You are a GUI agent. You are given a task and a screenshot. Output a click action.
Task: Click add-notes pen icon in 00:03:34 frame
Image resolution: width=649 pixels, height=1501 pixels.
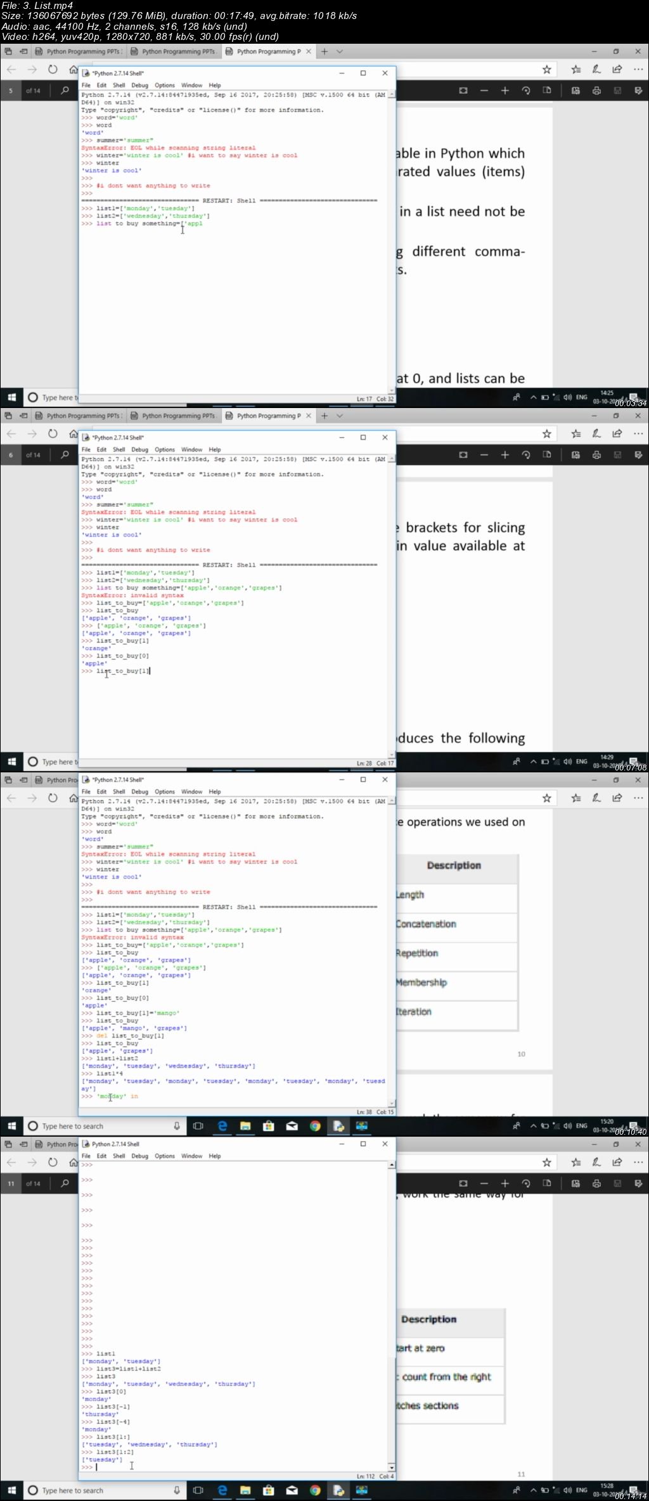(x=596, y=70)
